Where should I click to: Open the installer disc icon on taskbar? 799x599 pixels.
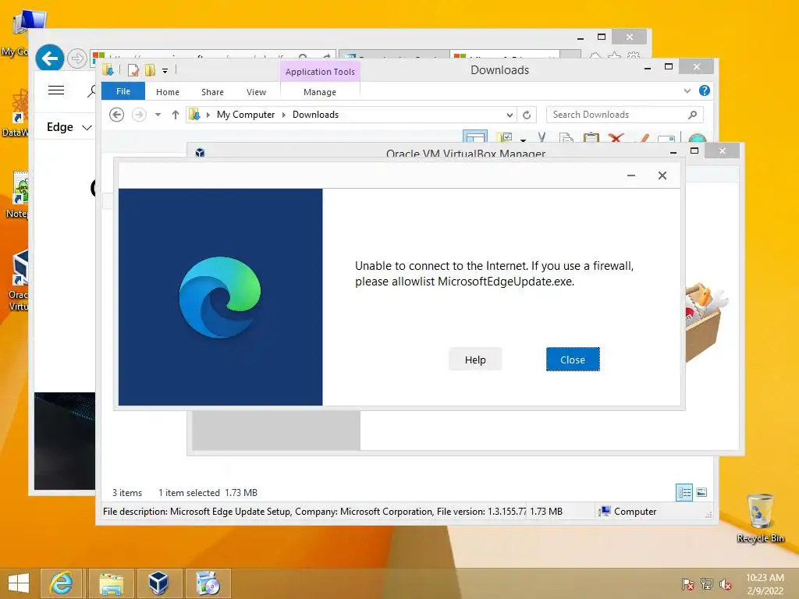click(208, 583)
